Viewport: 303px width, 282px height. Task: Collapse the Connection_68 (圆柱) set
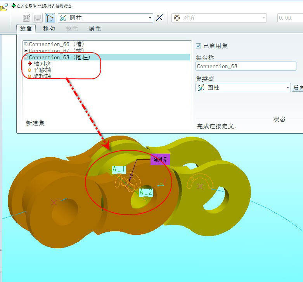point(26,57)
